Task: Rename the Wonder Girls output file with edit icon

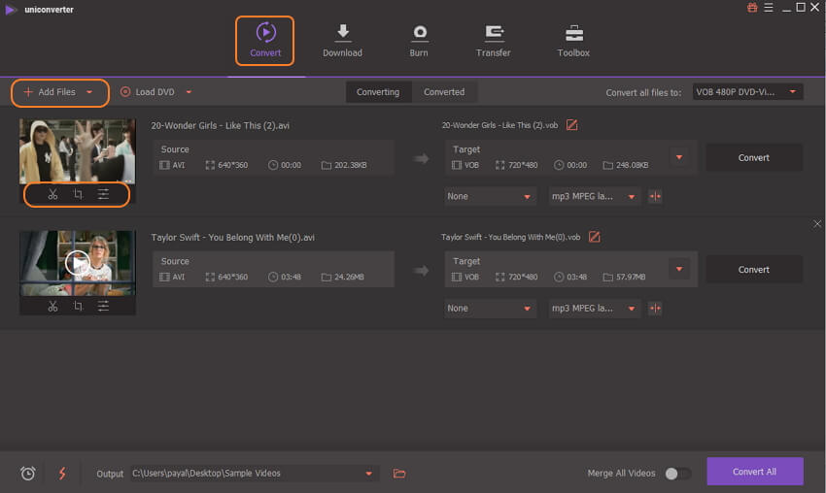Action: pyautogui.click(x=571, y=125)
